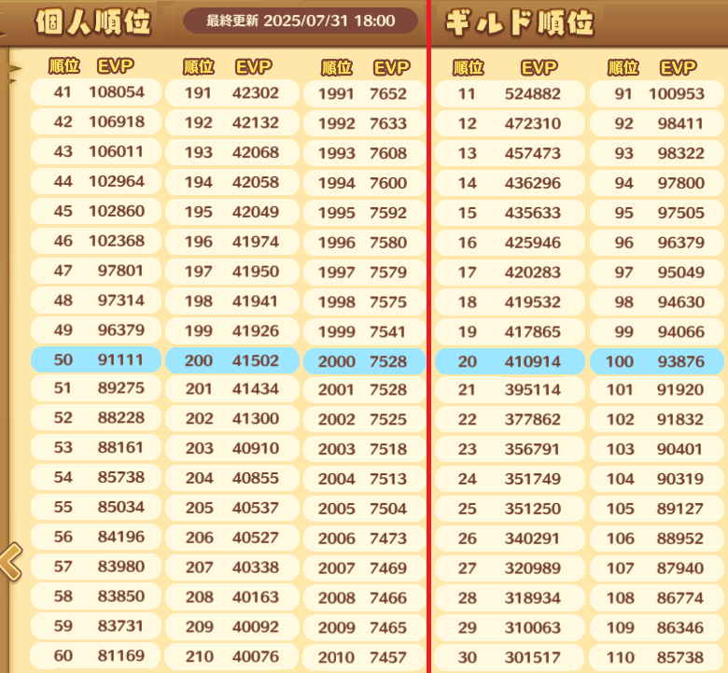Select highlighted guild rank 100 row, 93876
This screenshot has height=673, width=728.
coord(657,361)
